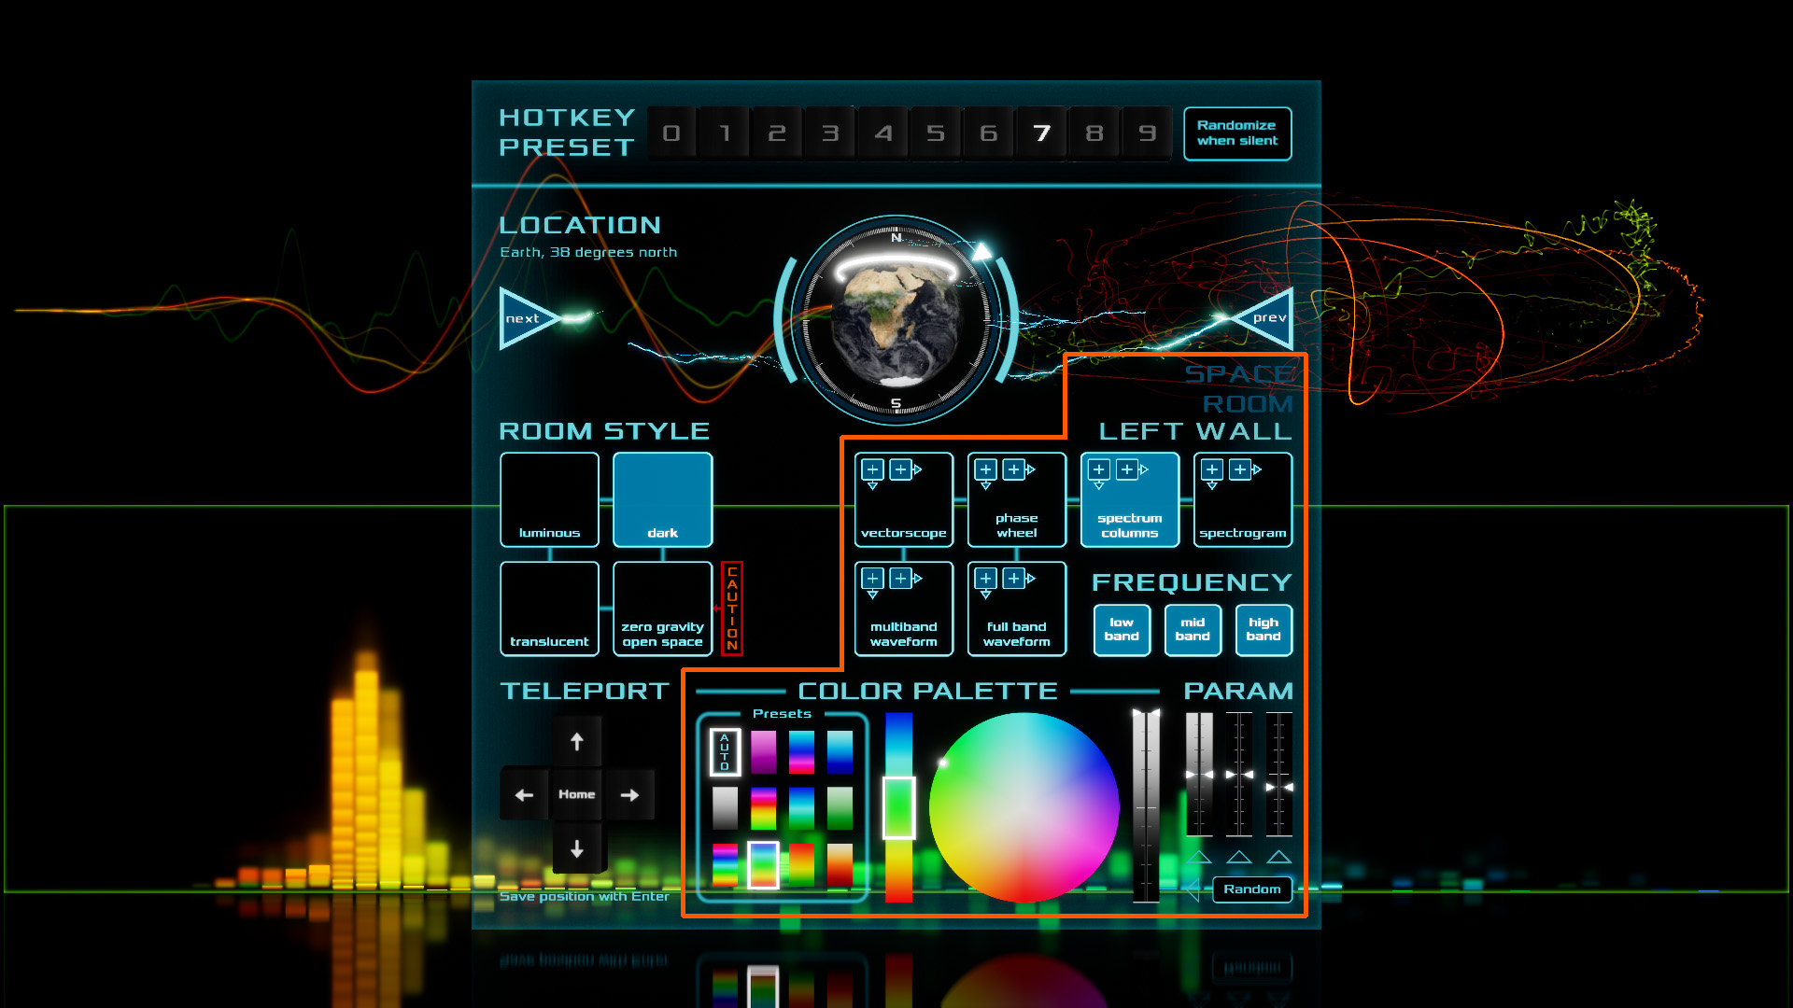Click left triangle beside Random button
The height and width of the screenshot is (1008, 1793).
point(1193,889)
